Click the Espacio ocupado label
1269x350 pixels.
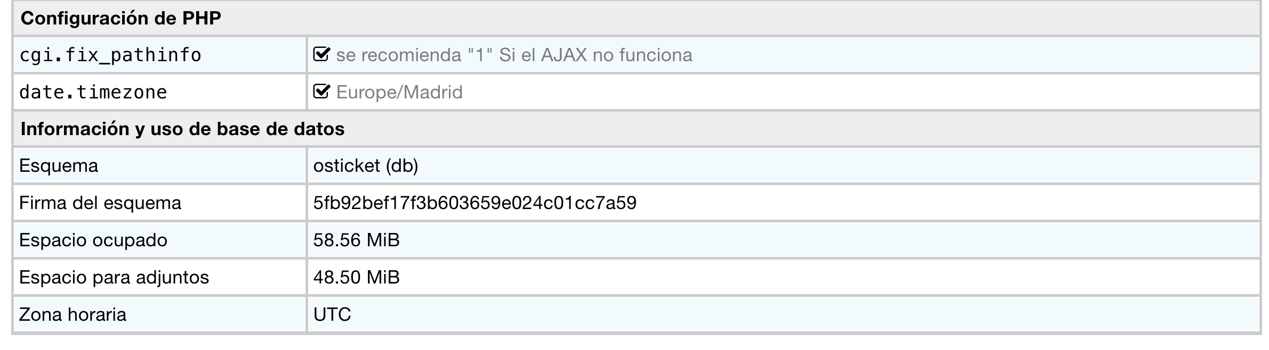click(x=93, y=240)
